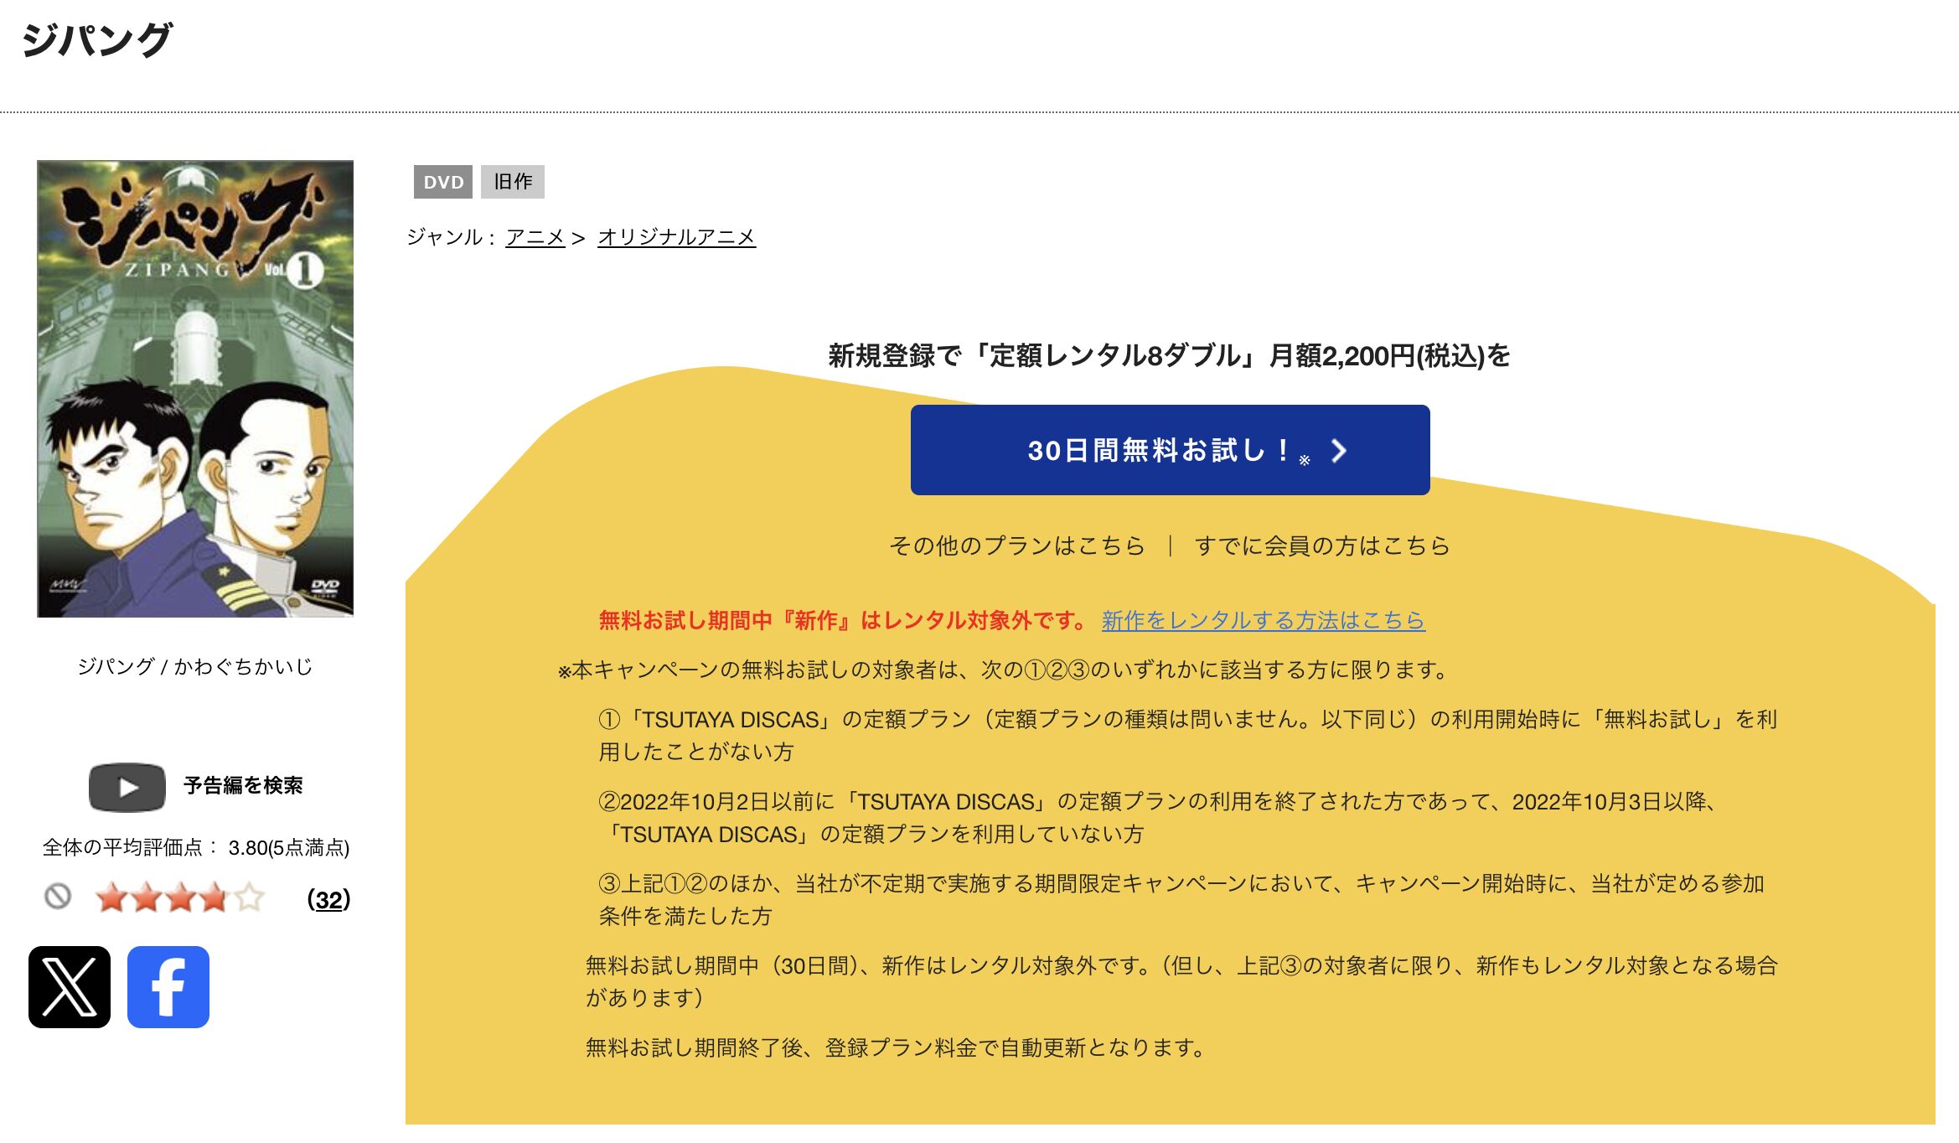Open the アニメ genre link
Image resolution: width=1959 pixels, height=1143 pixels.
pyautogui.click(x=535, y=237)
